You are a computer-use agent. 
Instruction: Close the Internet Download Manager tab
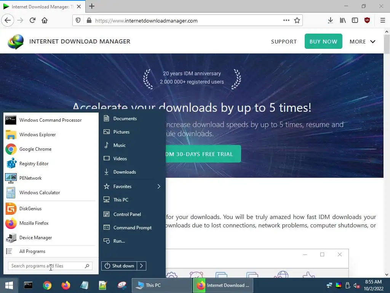tap(79, 6)
